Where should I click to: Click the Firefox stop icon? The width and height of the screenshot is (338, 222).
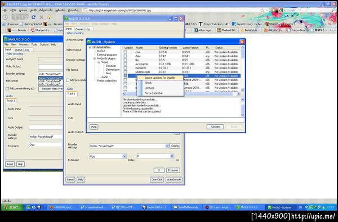point(41,17)
